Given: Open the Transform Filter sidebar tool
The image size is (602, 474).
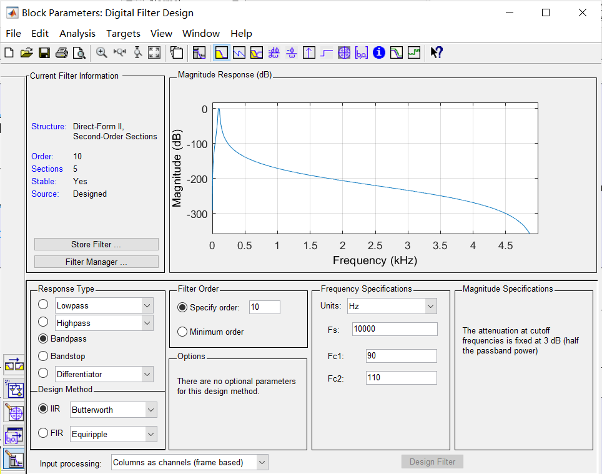Looking at the screenshot, I should [14, 364].
